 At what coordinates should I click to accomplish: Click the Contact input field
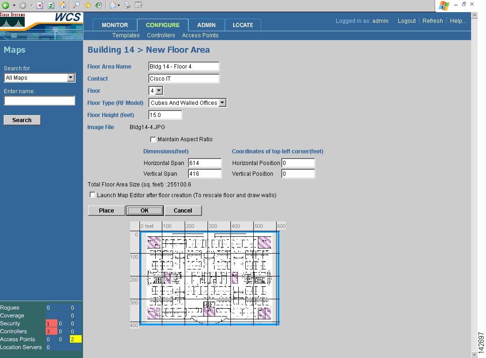(184, 79)
